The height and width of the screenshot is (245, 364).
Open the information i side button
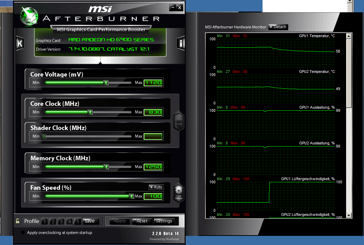click(x=181, y=43)
